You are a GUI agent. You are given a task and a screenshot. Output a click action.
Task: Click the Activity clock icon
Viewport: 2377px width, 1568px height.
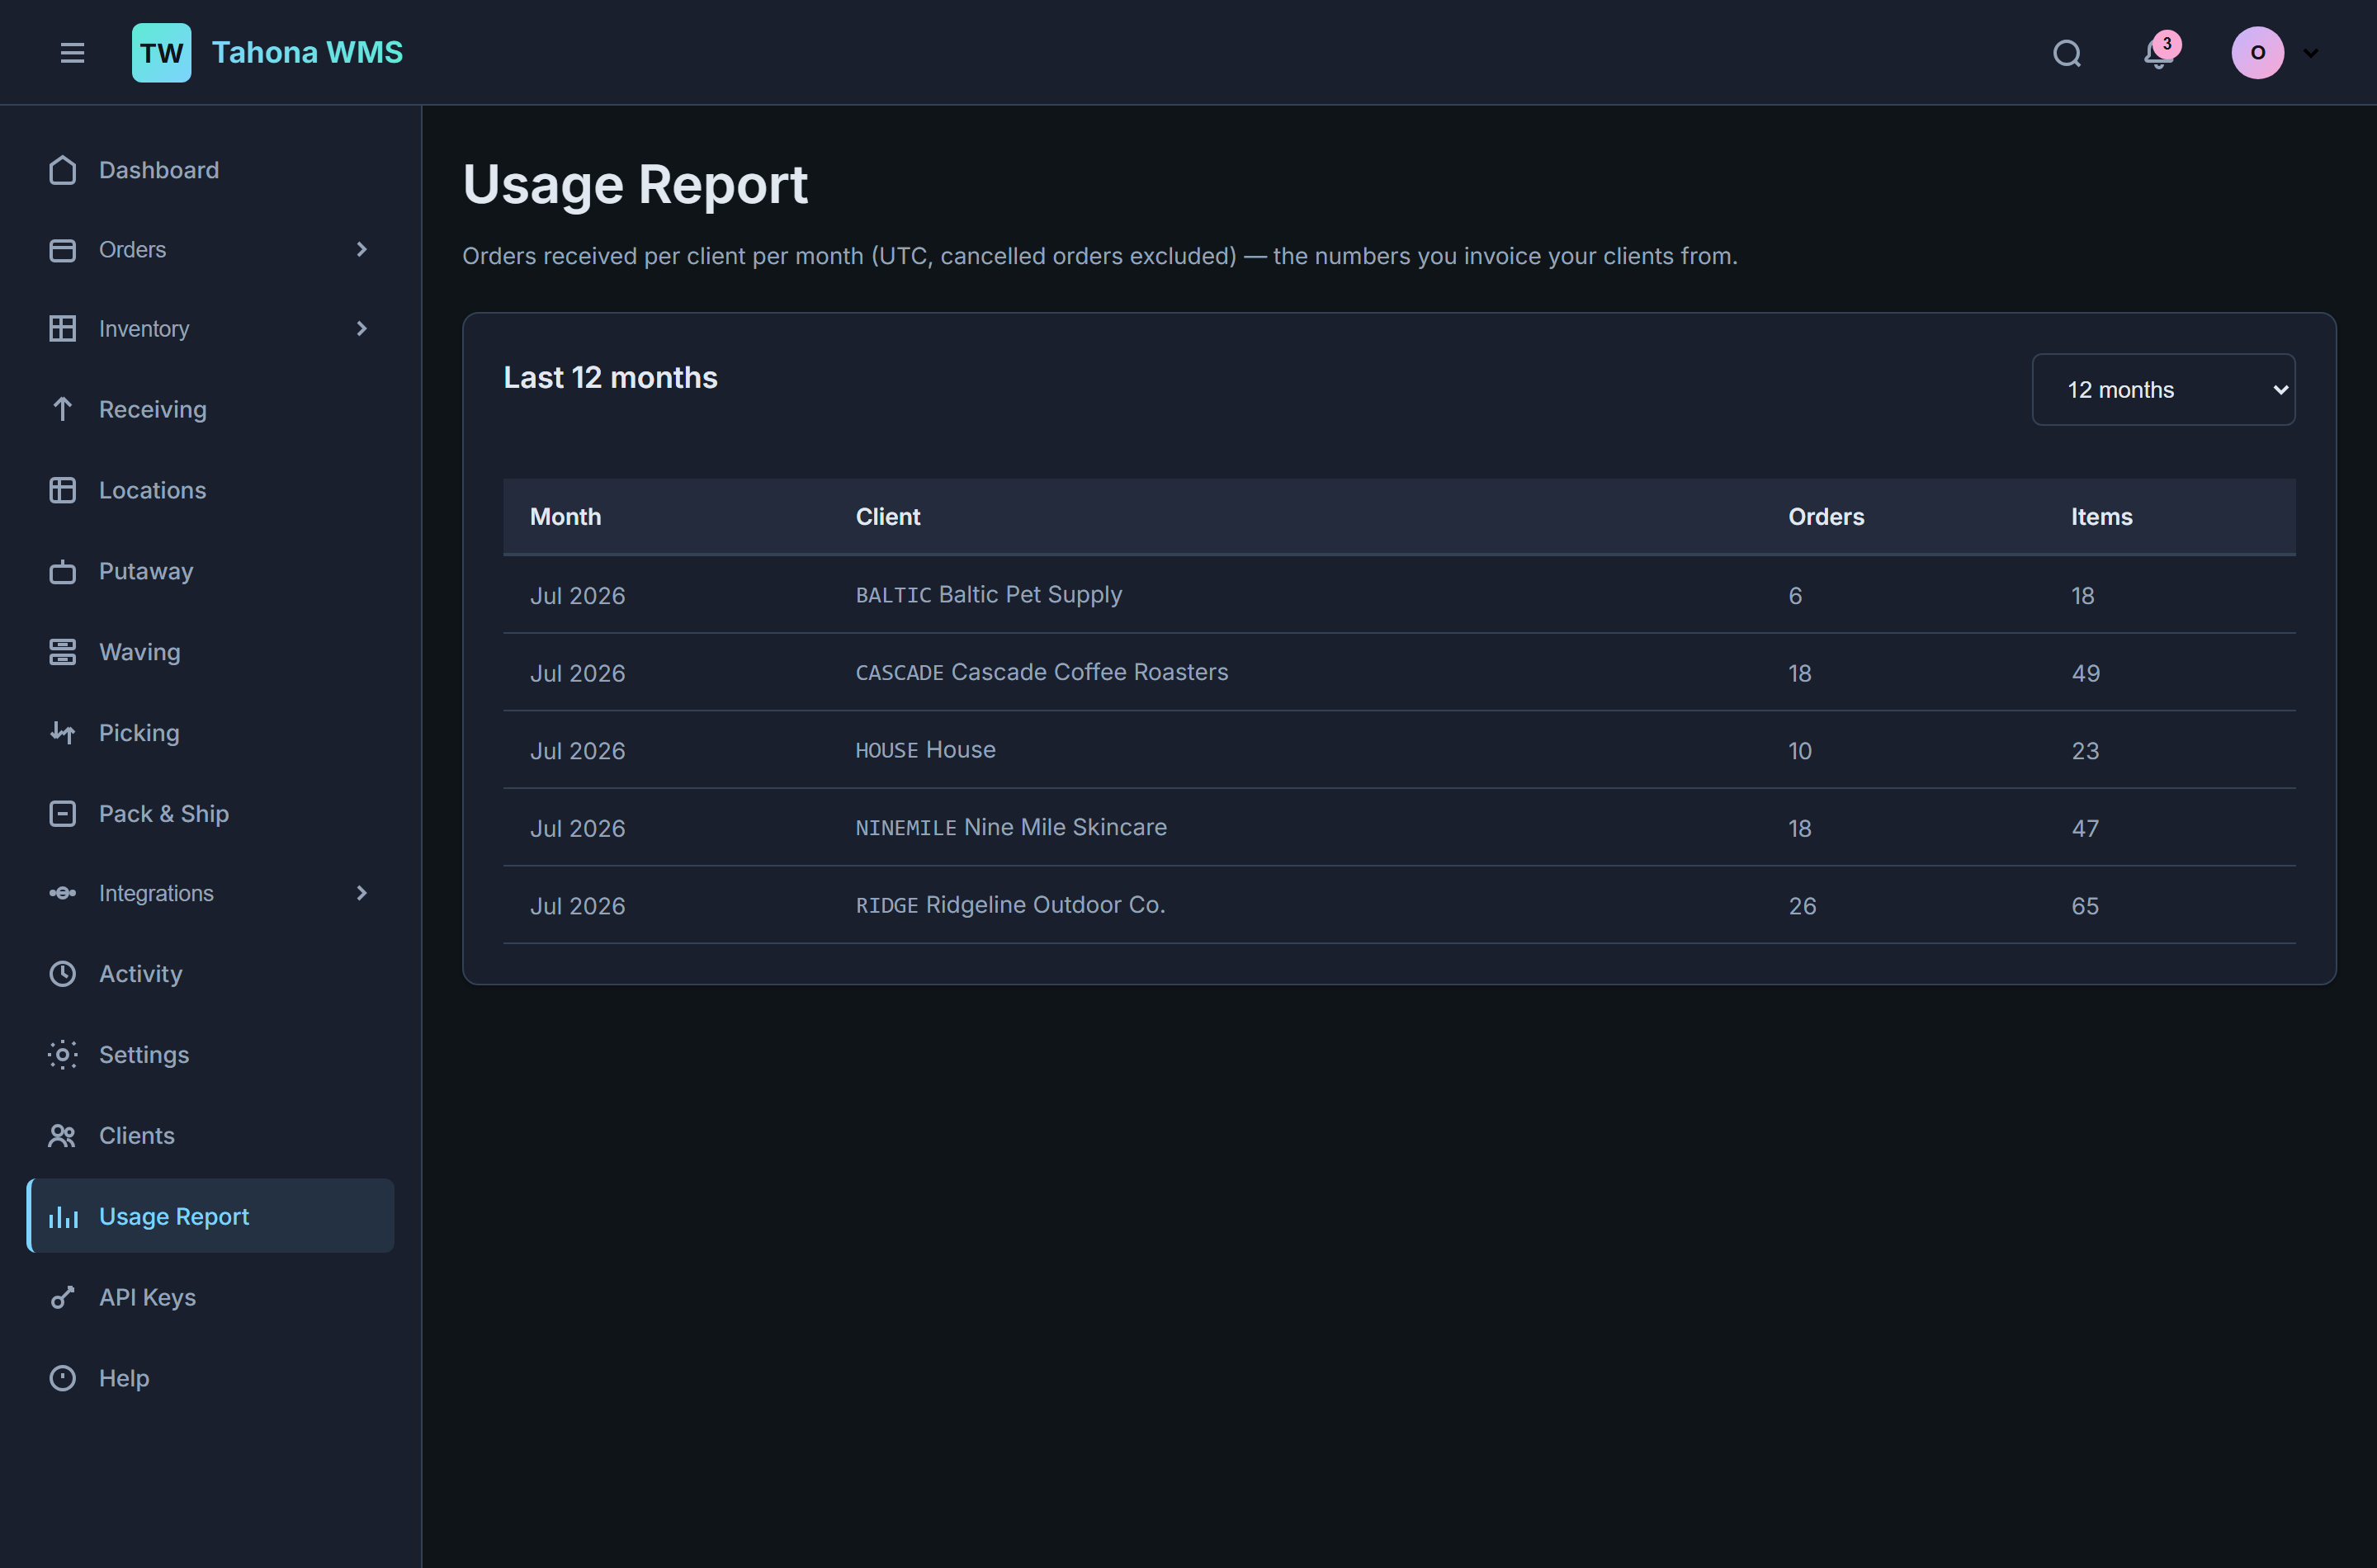[x=63, y=974]
